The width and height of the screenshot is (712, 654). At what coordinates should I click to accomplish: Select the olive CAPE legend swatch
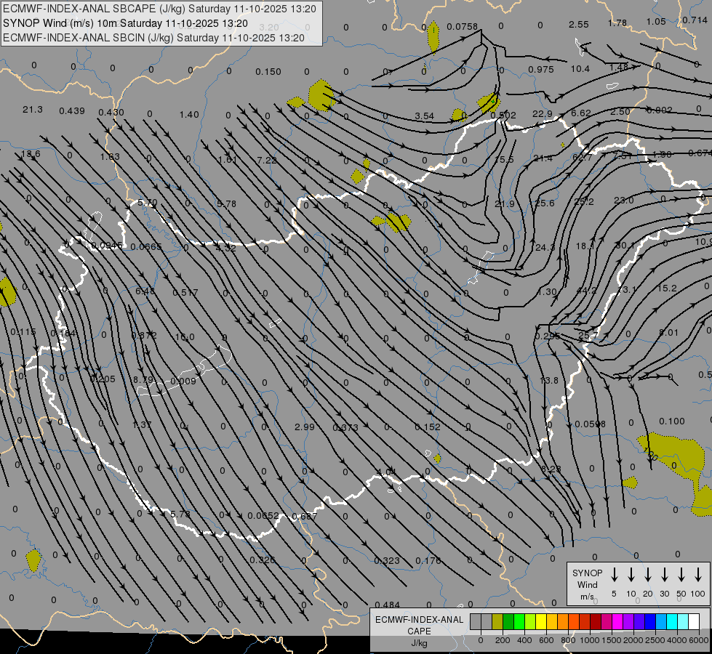tap(497, 621)
